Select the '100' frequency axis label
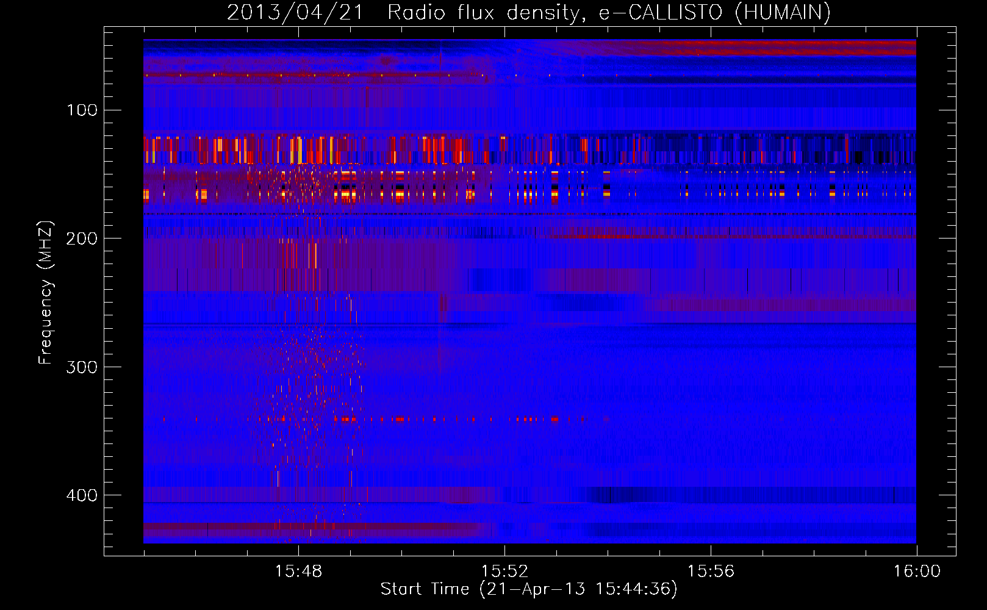The width and height of the screenshot is (987, 610). [82, 110]
